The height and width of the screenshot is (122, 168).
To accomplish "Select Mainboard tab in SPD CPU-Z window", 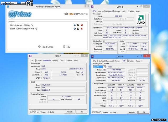I will pos(109,61).
